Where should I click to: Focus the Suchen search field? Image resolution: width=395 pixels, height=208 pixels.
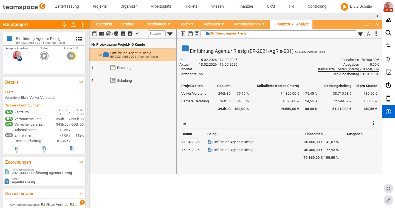157,34
